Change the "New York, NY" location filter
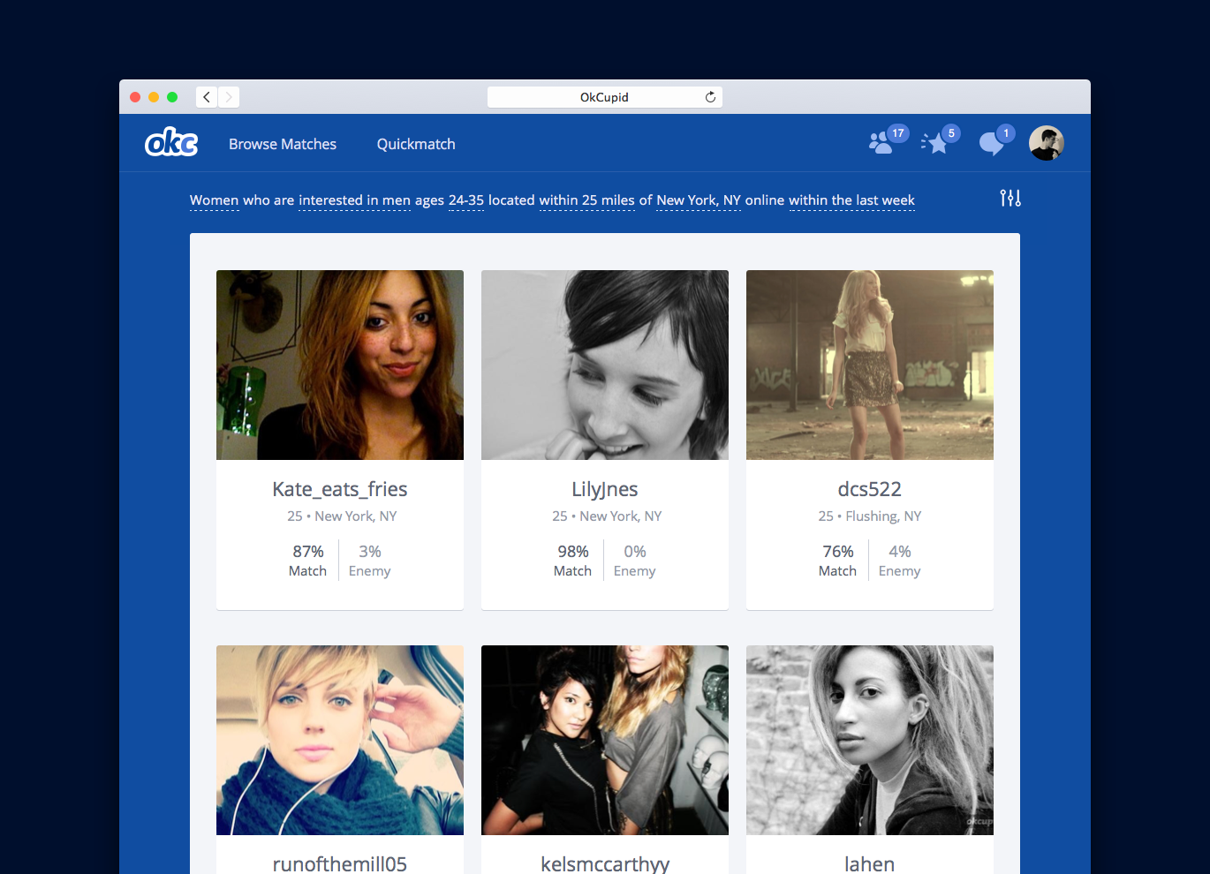 pos(699,200)
